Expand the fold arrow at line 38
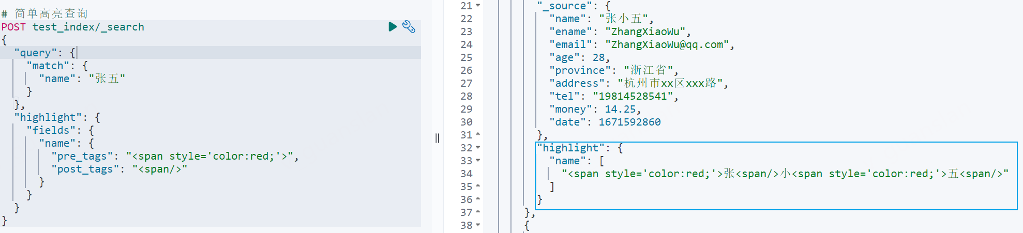Screen dimensions: 1023x233 (x=478, y=225)
